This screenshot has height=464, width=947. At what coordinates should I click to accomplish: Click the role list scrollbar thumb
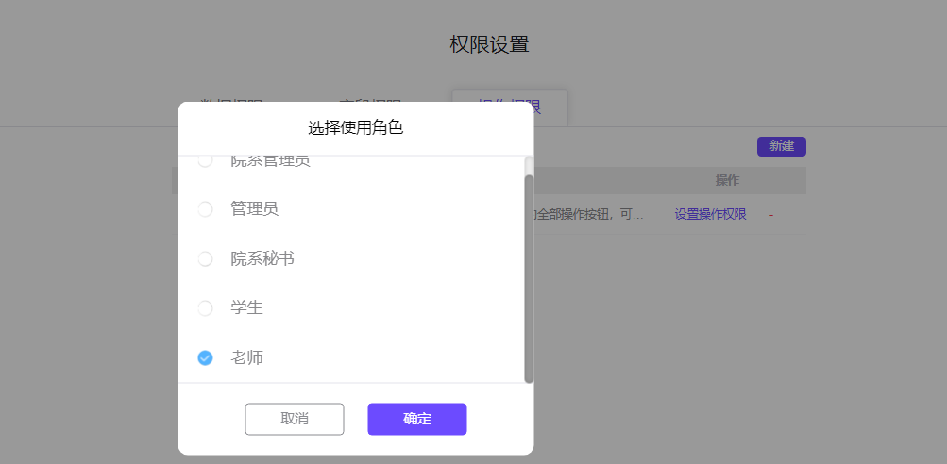click(x=529, y=278)
